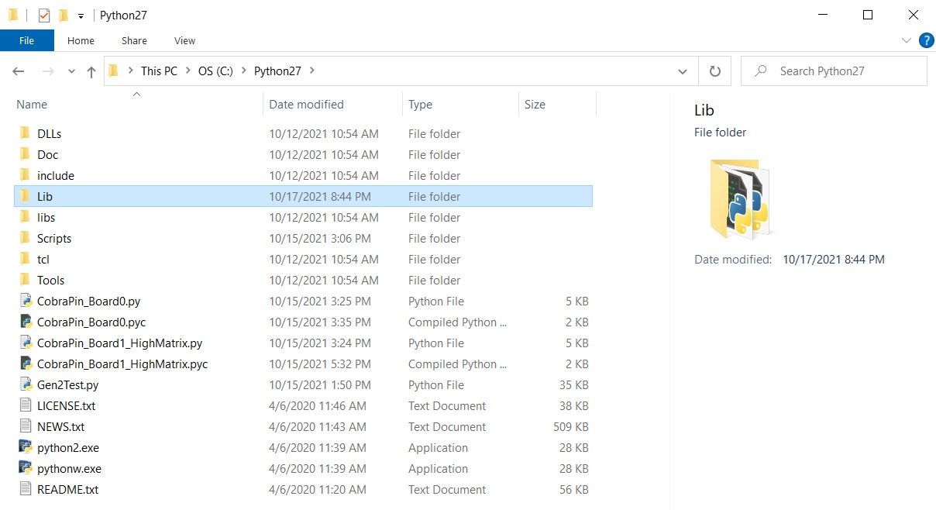
Task: Click the Properties quick access toolbar icon
Action: point(44,16)
